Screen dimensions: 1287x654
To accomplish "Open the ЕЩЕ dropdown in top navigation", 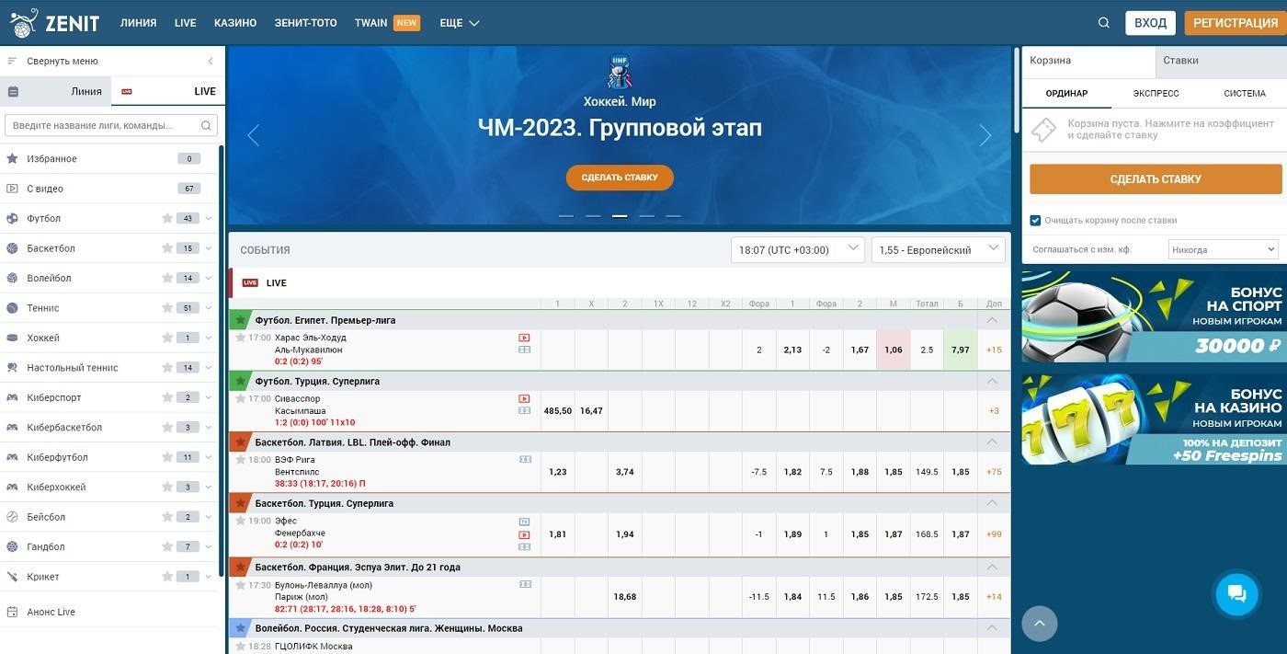I will pos(460,23).
